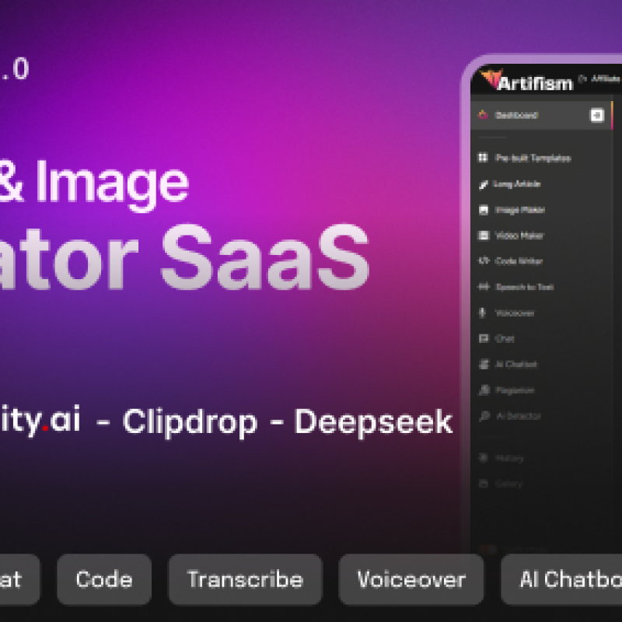
Task: Click the Gallery icon in sidebar
Action: click(x=483, y=484)
